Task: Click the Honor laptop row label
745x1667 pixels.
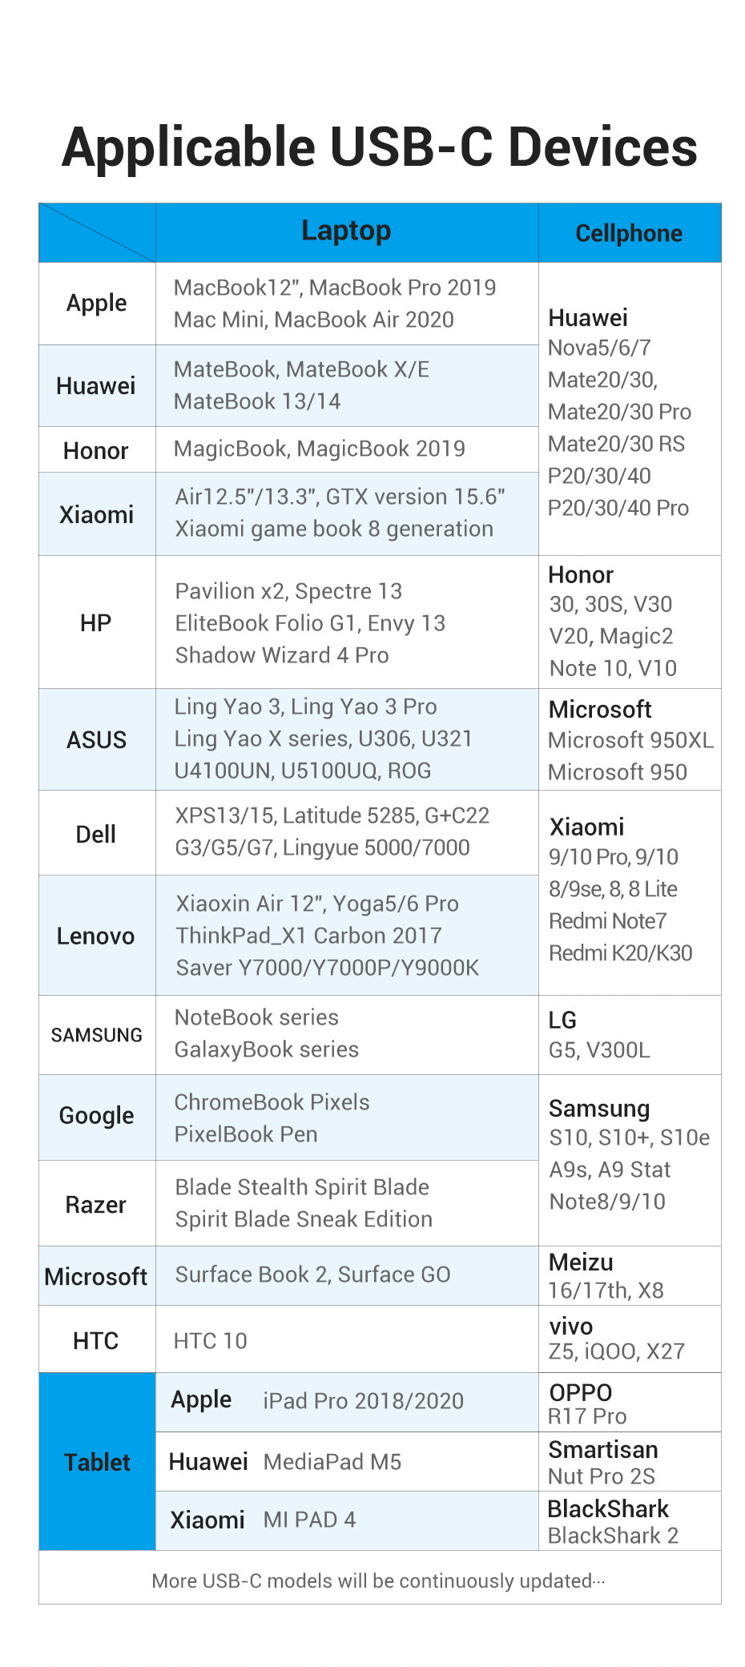Action: (96, 450)
